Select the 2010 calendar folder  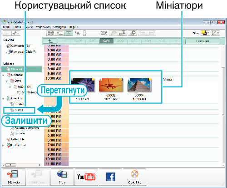click(x=15, y=81)
